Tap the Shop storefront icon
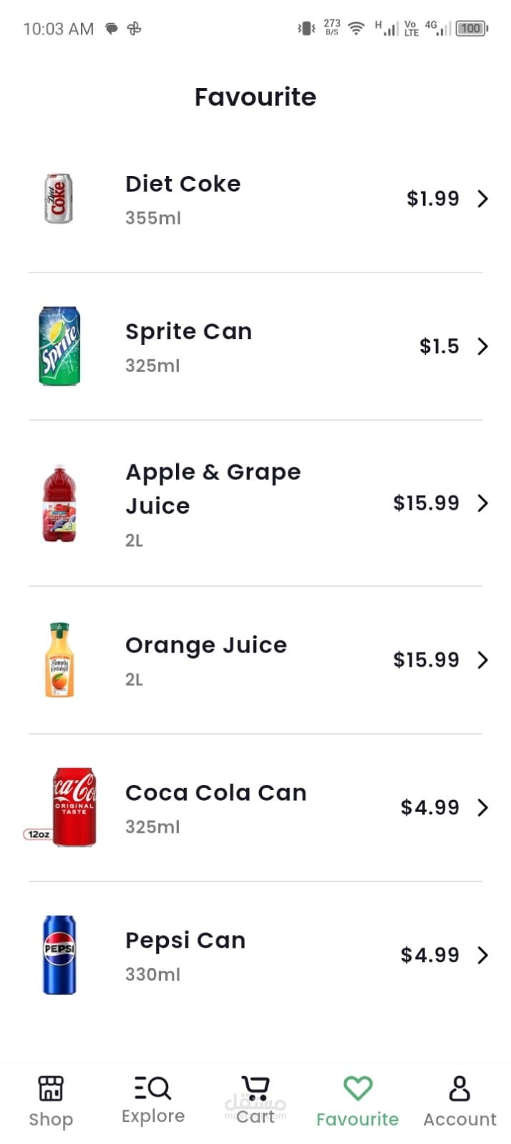 click(51, 1088)
